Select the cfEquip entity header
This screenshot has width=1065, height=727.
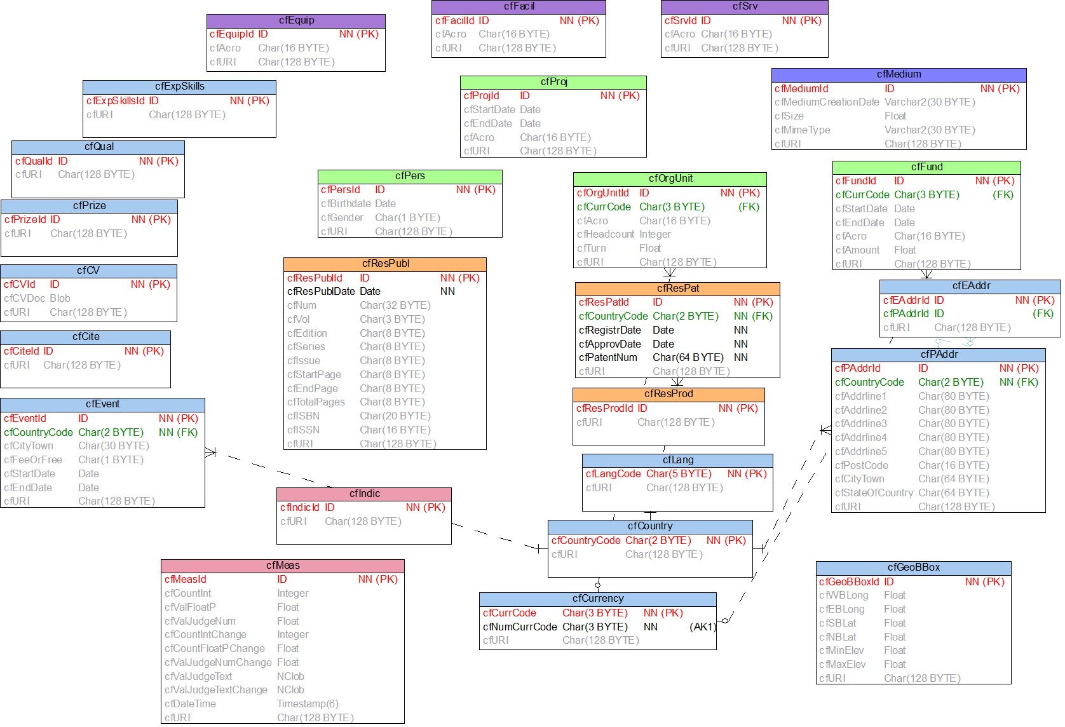(x=296, y=20)
